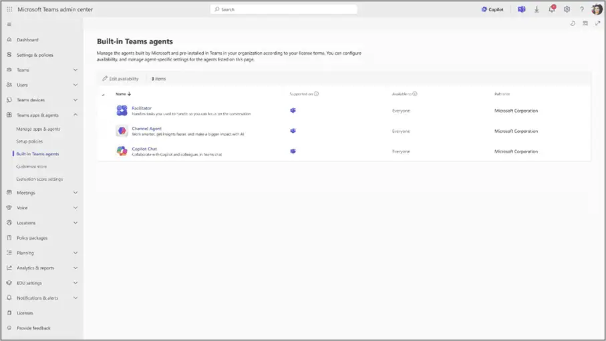Click the Teams apps & agents icon
Image resolution: width=606 pixels, height=341 pixels.
(x=9, y=115)
